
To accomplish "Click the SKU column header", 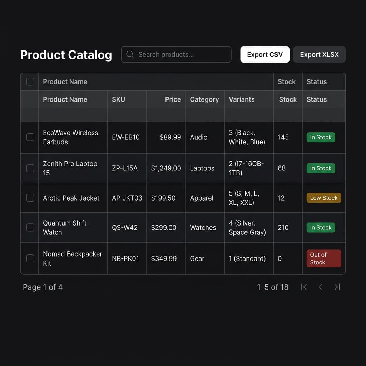I will pos(118,99).
